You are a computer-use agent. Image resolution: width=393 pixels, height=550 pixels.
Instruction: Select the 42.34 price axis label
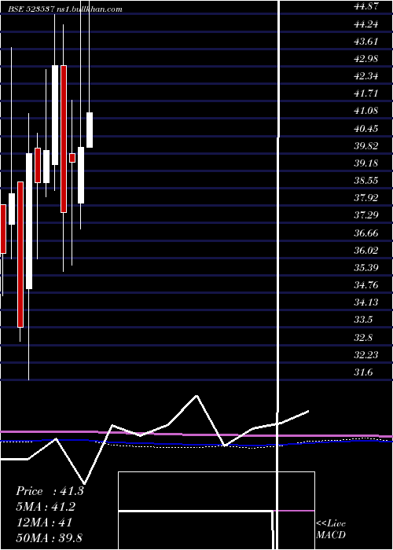(366, 76)
